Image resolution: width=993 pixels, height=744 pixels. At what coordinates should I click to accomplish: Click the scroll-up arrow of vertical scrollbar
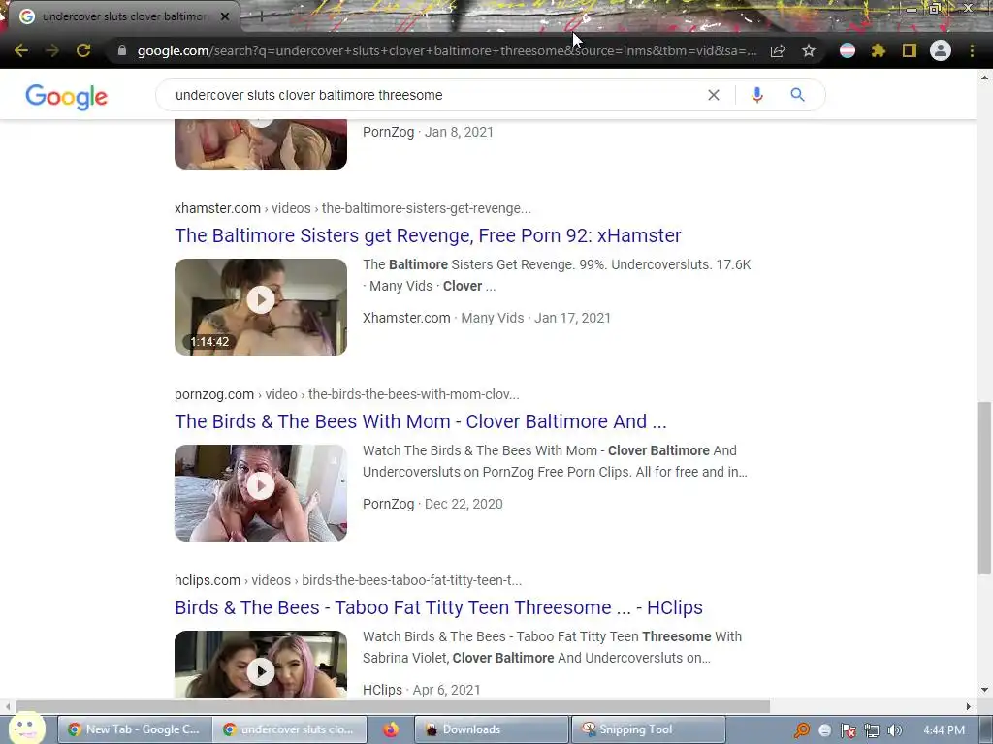click(984, 77)
